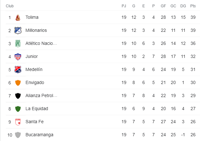Select the Atlético Nacional green crest

(x=18, y=44)
